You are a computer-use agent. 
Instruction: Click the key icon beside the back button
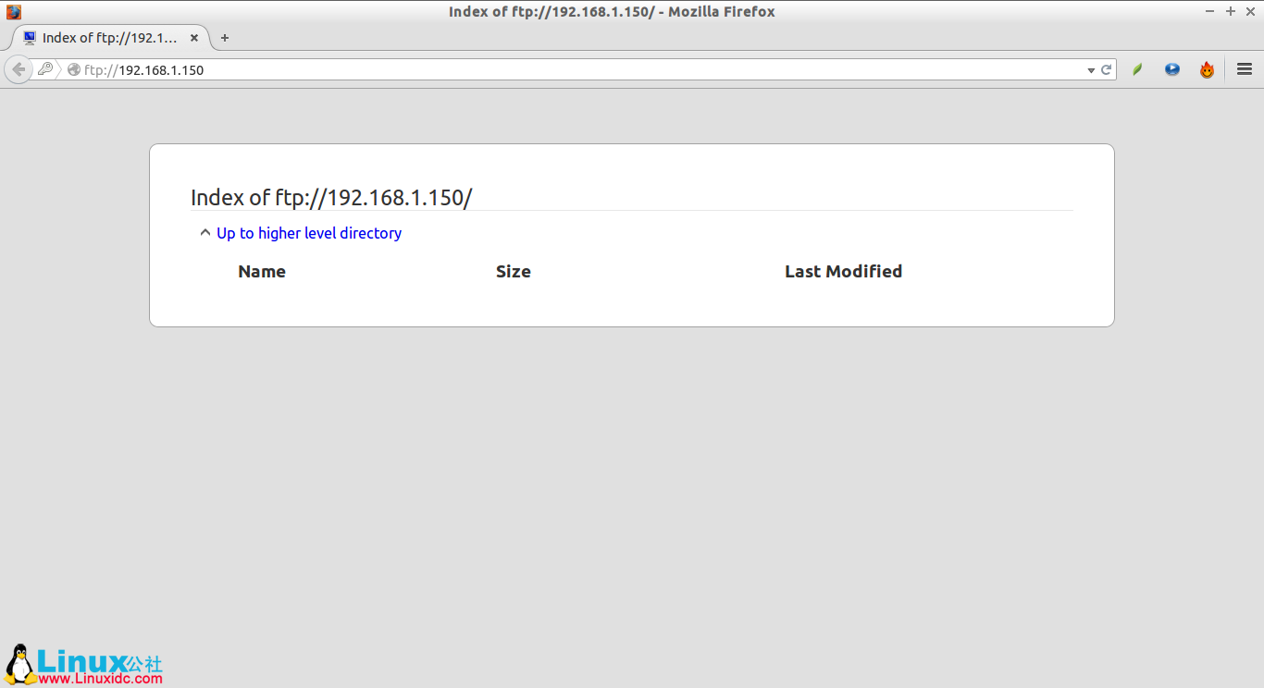click(x=44, y=69)
